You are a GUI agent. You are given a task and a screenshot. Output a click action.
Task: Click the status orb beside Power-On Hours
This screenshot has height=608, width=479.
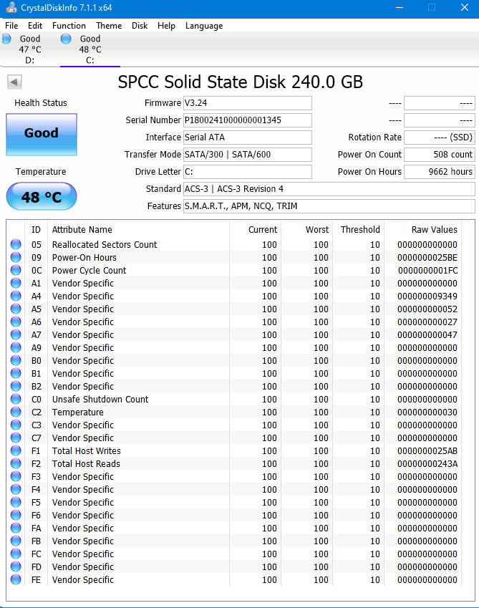(16, 258)
